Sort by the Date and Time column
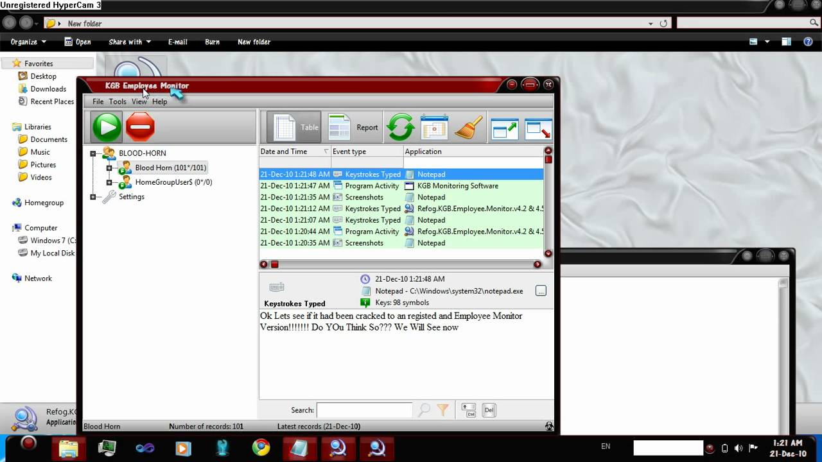 295,151
